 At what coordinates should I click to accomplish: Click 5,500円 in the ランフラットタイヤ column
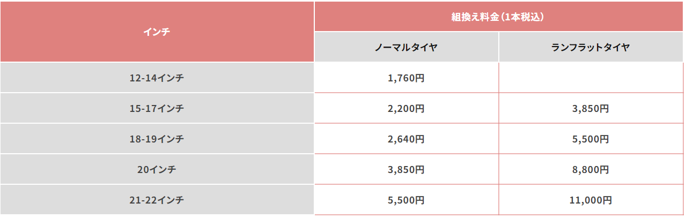(x=591, y=139)
